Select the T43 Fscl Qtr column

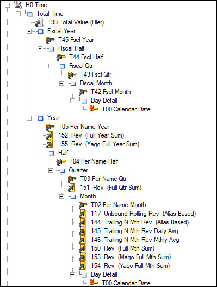96,74
